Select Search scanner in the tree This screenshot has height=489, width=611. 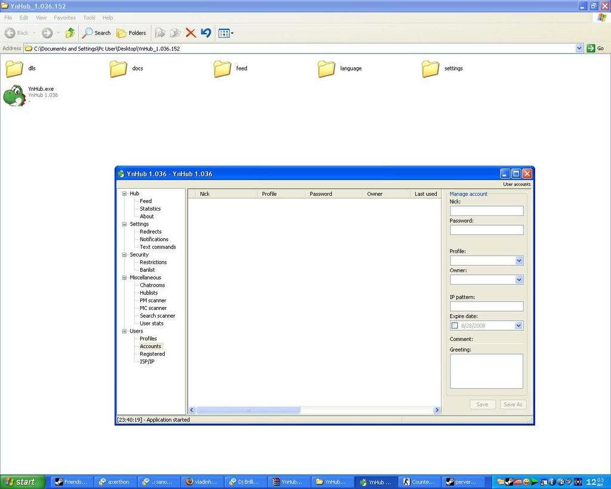point(158,316)
